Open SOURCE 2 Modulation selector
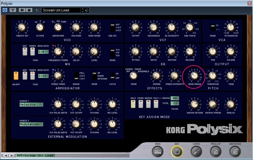Viewport: 253px width, 160px height. pos(31,124)
